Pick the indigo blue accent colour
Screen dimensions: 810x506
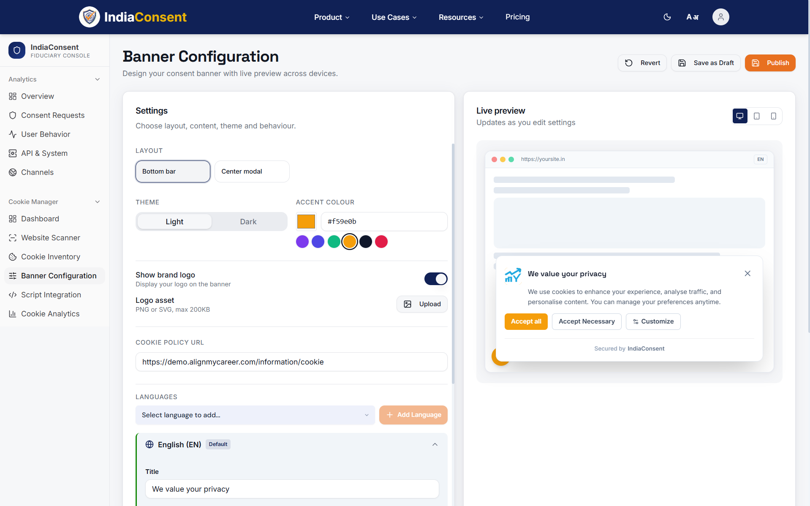(x=318, y=242)
